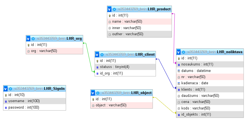Collapse the LHR_noliktava table columns
The height and width of the screenshot is (124, 248).
click(179, 52)
